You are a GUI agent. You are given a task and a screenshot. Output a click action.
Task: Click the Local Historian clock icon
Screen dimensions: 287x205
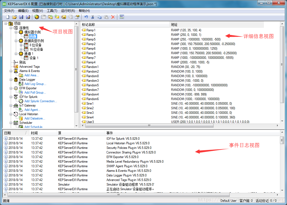pyautogui.click(x=16, y=114)
